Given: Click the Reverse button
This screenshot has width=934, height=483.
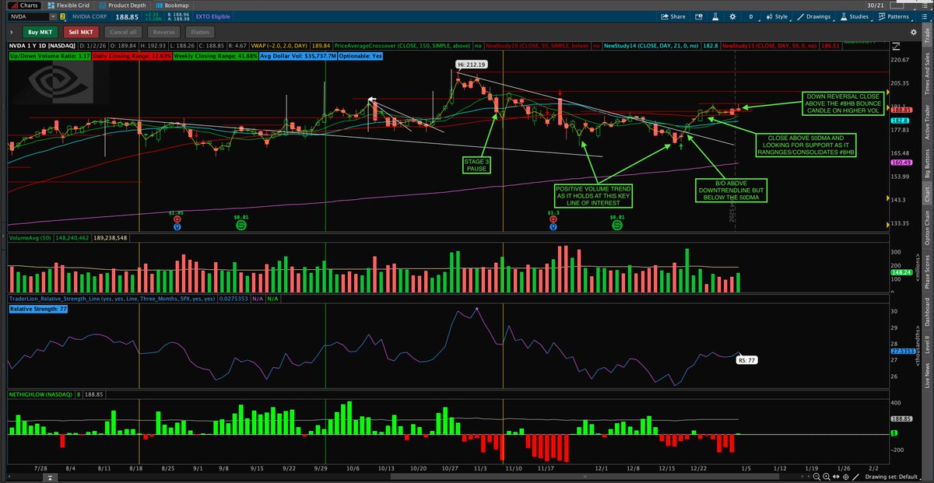Looking at the screenshot, I should click(x=163, y=32).
